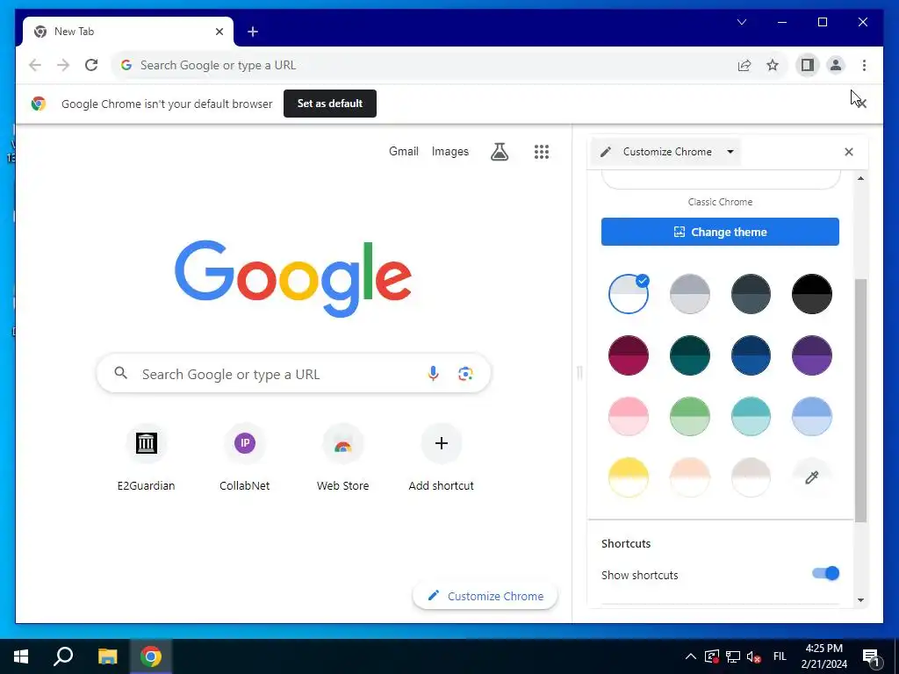Choose the dark slate grey swatch
899x674 pixels.
pos(752,294)
